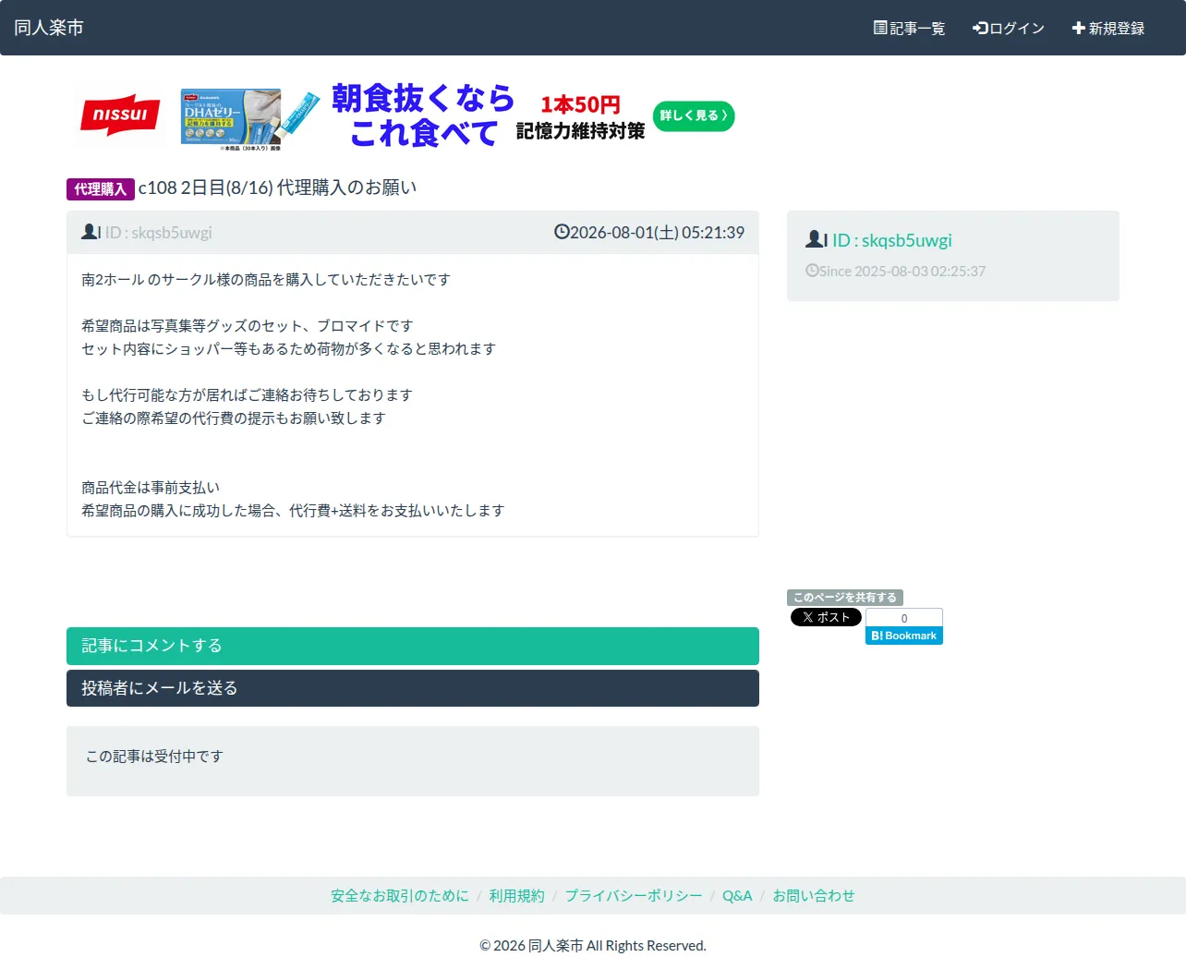Click the line 商品代金は事前支払い
Image resolution: width=1186 pixels, height=957 pixels.
(x=151, y=488)
